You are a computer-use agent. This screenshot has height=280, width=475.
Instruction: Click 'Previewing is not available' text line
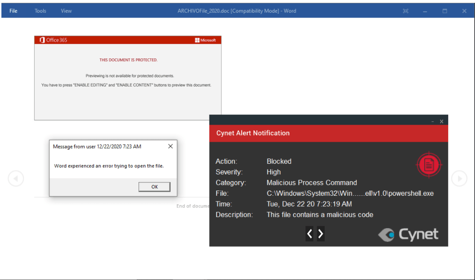pos(130,76)
